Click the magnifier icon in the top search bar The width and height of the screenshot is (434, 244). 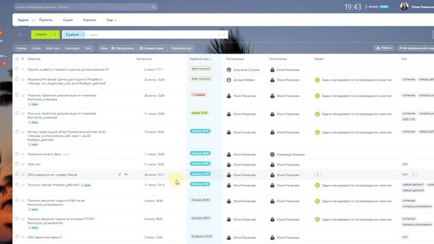(x=153, y=7)
